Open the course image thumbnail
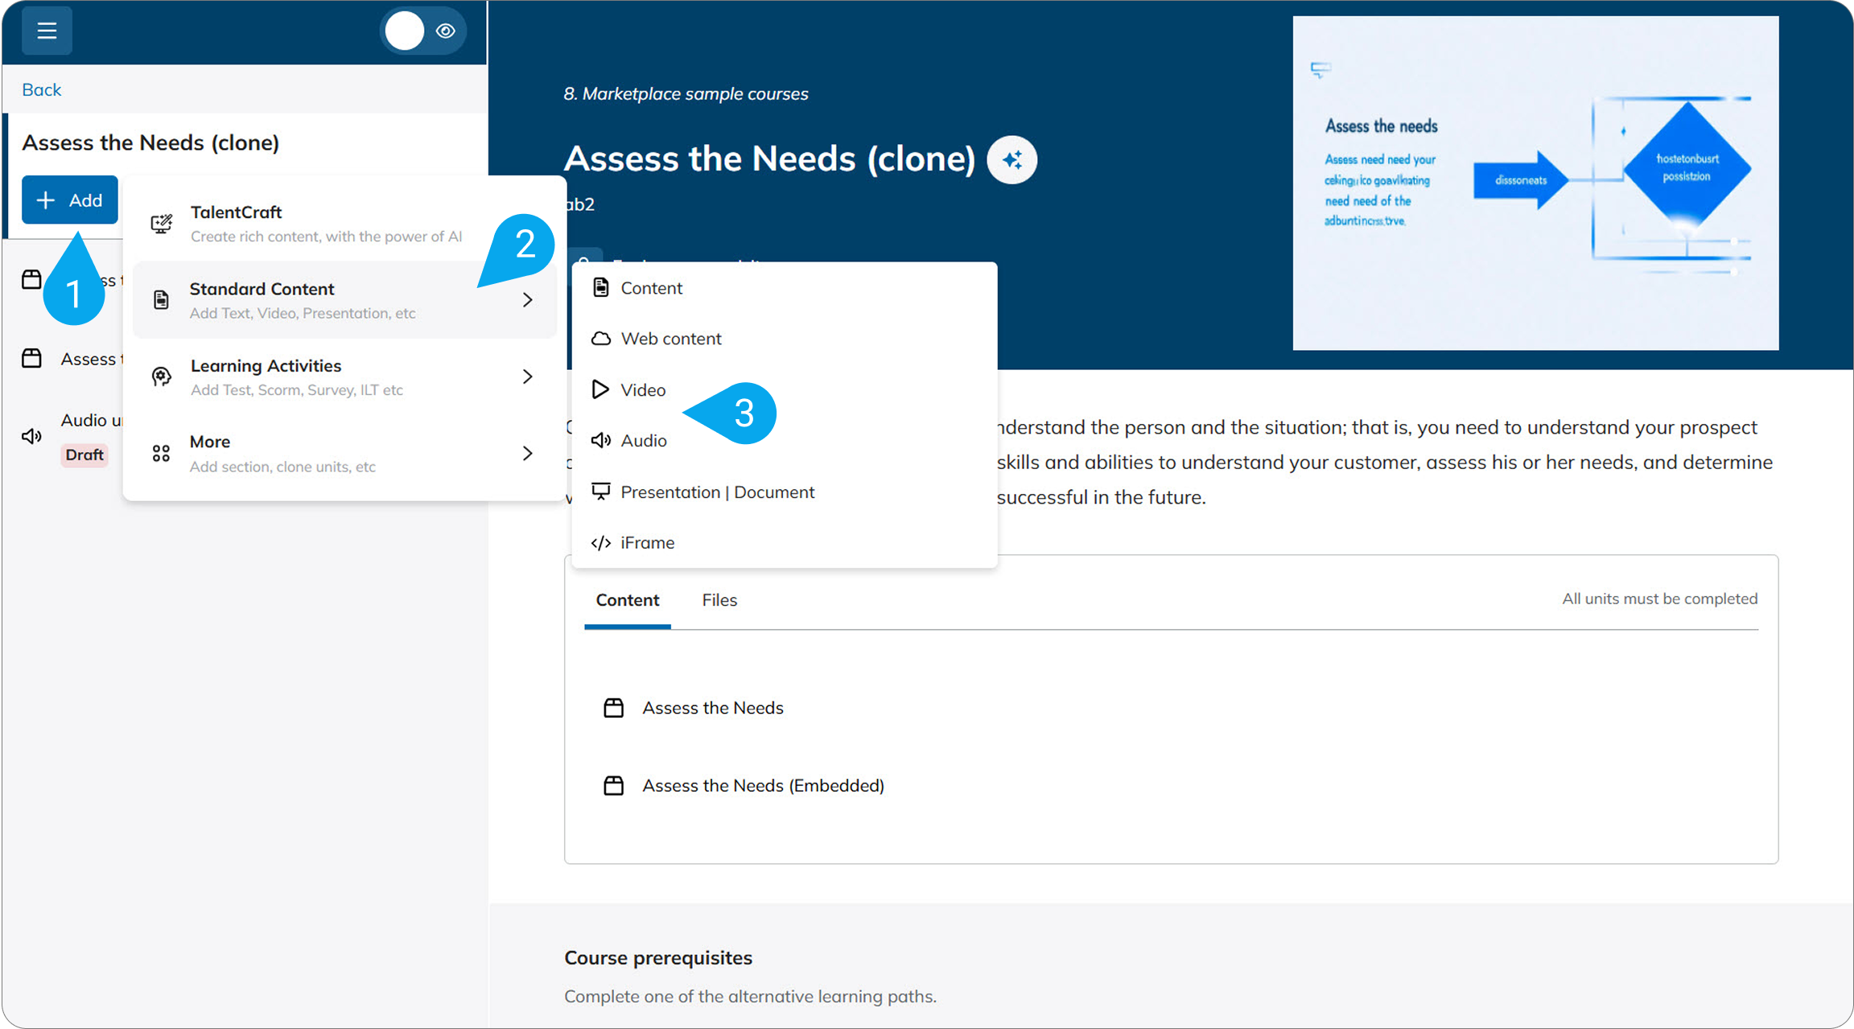1854x1029 pixels. [1535, 183]
